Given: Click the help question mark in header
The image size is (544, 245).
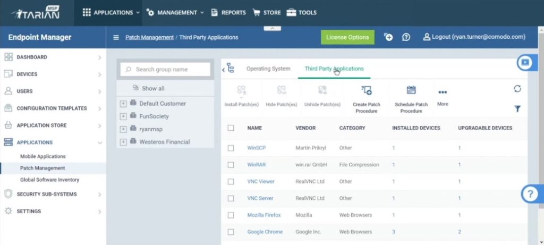Looking at the screenshot, I should (406, 37).
